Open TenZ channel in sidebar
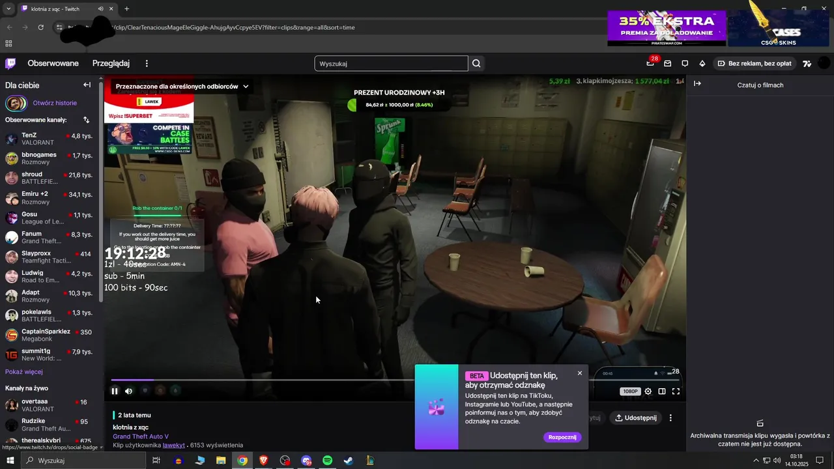Image resolution: width=834 pixels, height=469 pixels. (50, 139)
